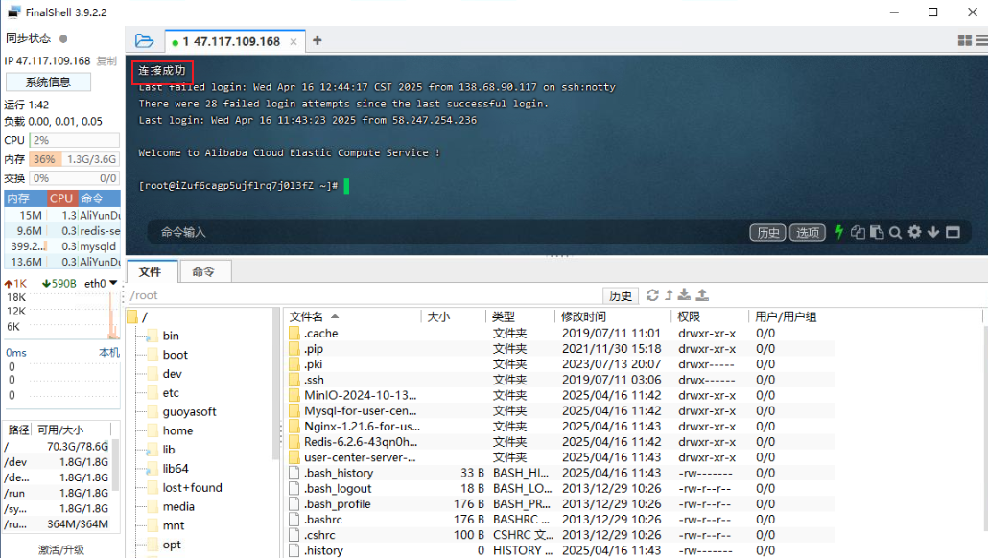Add a new session tab with plus

point(317,41)
